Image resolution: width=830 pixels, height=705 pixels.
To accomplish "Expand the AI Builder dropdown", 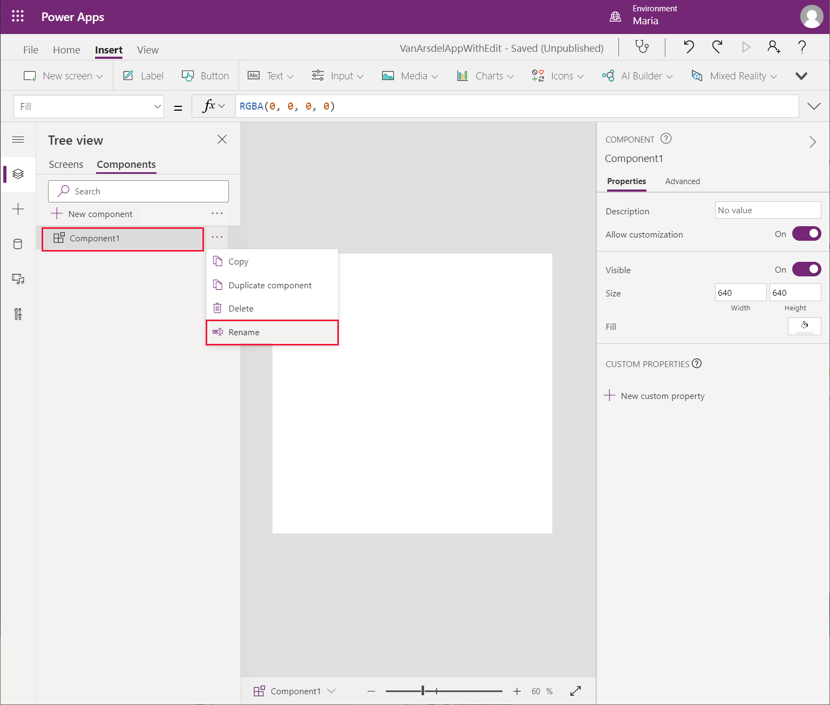I will pos(637,76).
